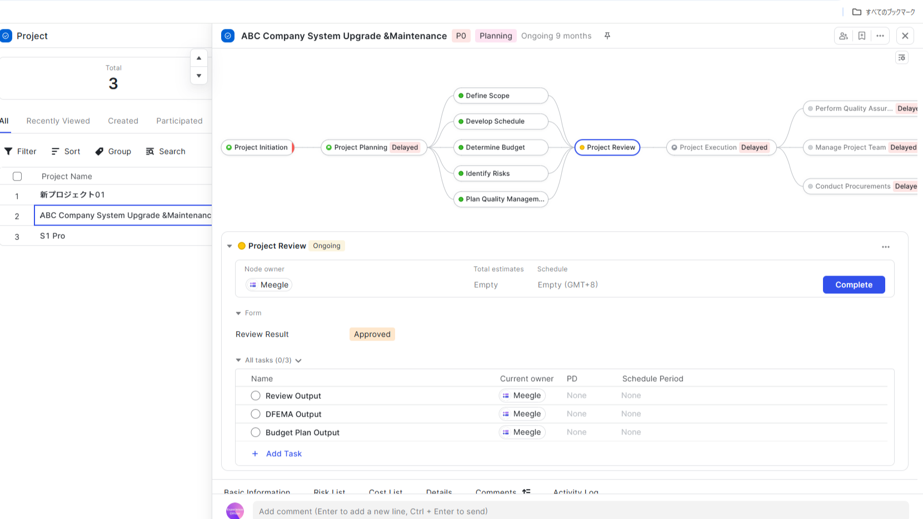Screen dimensions: 923x519
Task: Mark DFEMA Output task as complete
Action: [x=256, y=414]
